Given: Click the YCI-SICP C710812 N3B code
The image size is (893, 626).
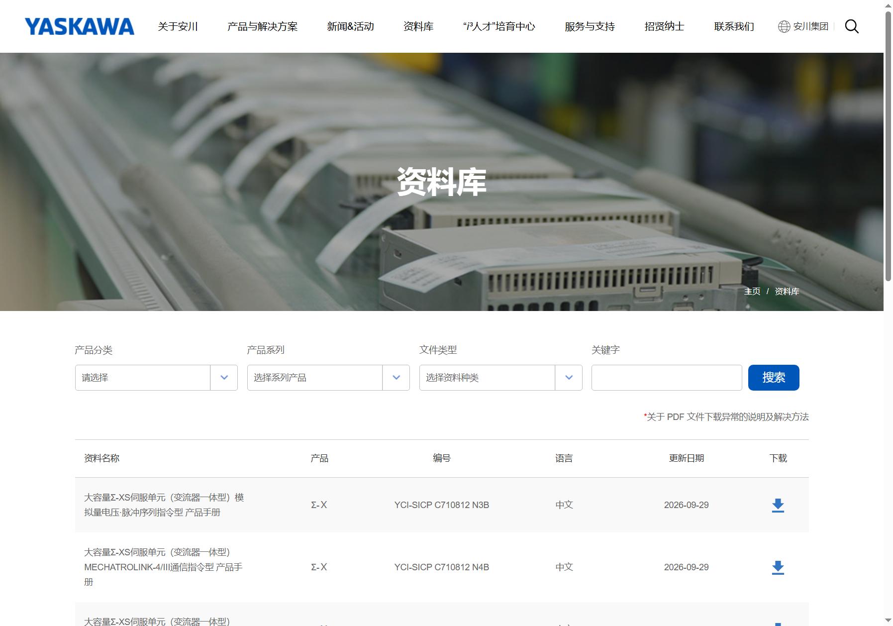Looking at the screenshot, I should pos(442,505).
